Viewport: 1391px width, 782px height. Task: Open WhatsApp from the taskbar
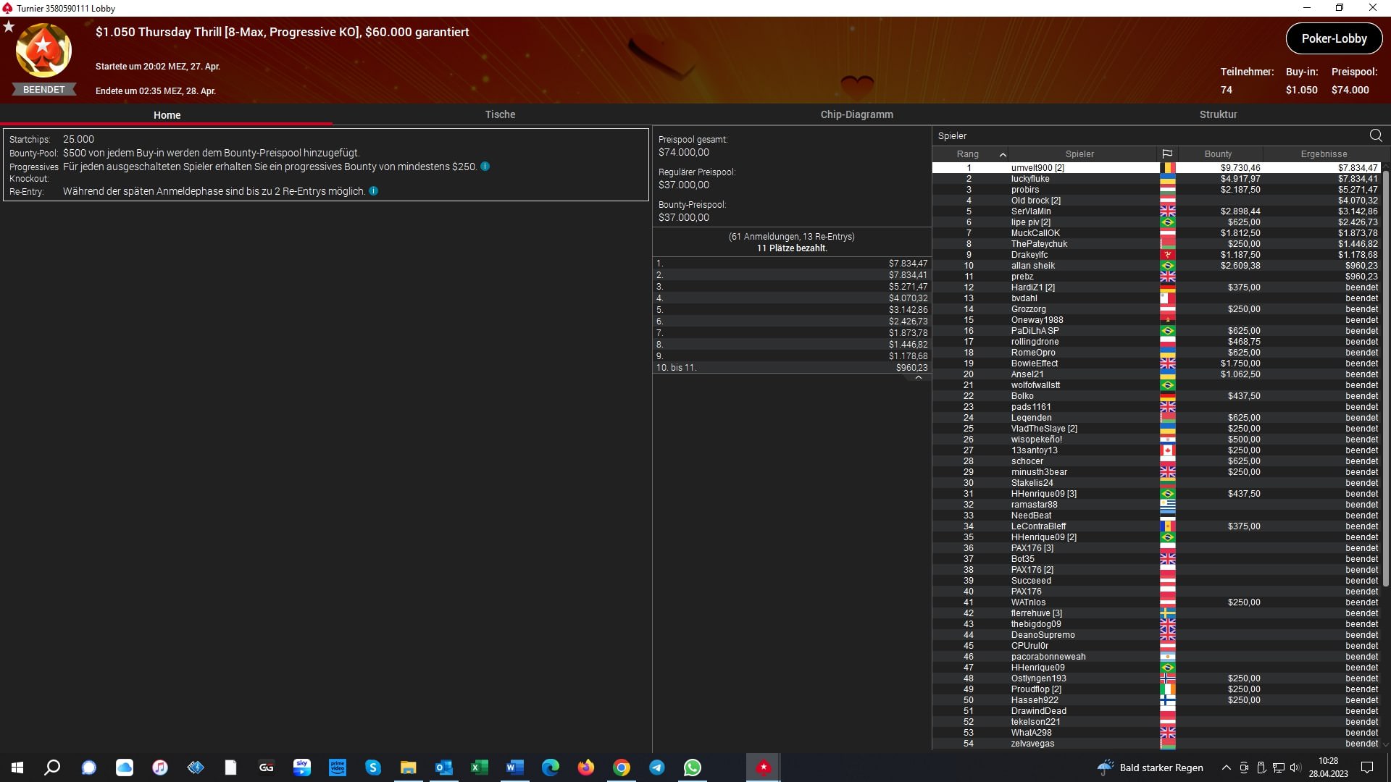tap(692, 768)
